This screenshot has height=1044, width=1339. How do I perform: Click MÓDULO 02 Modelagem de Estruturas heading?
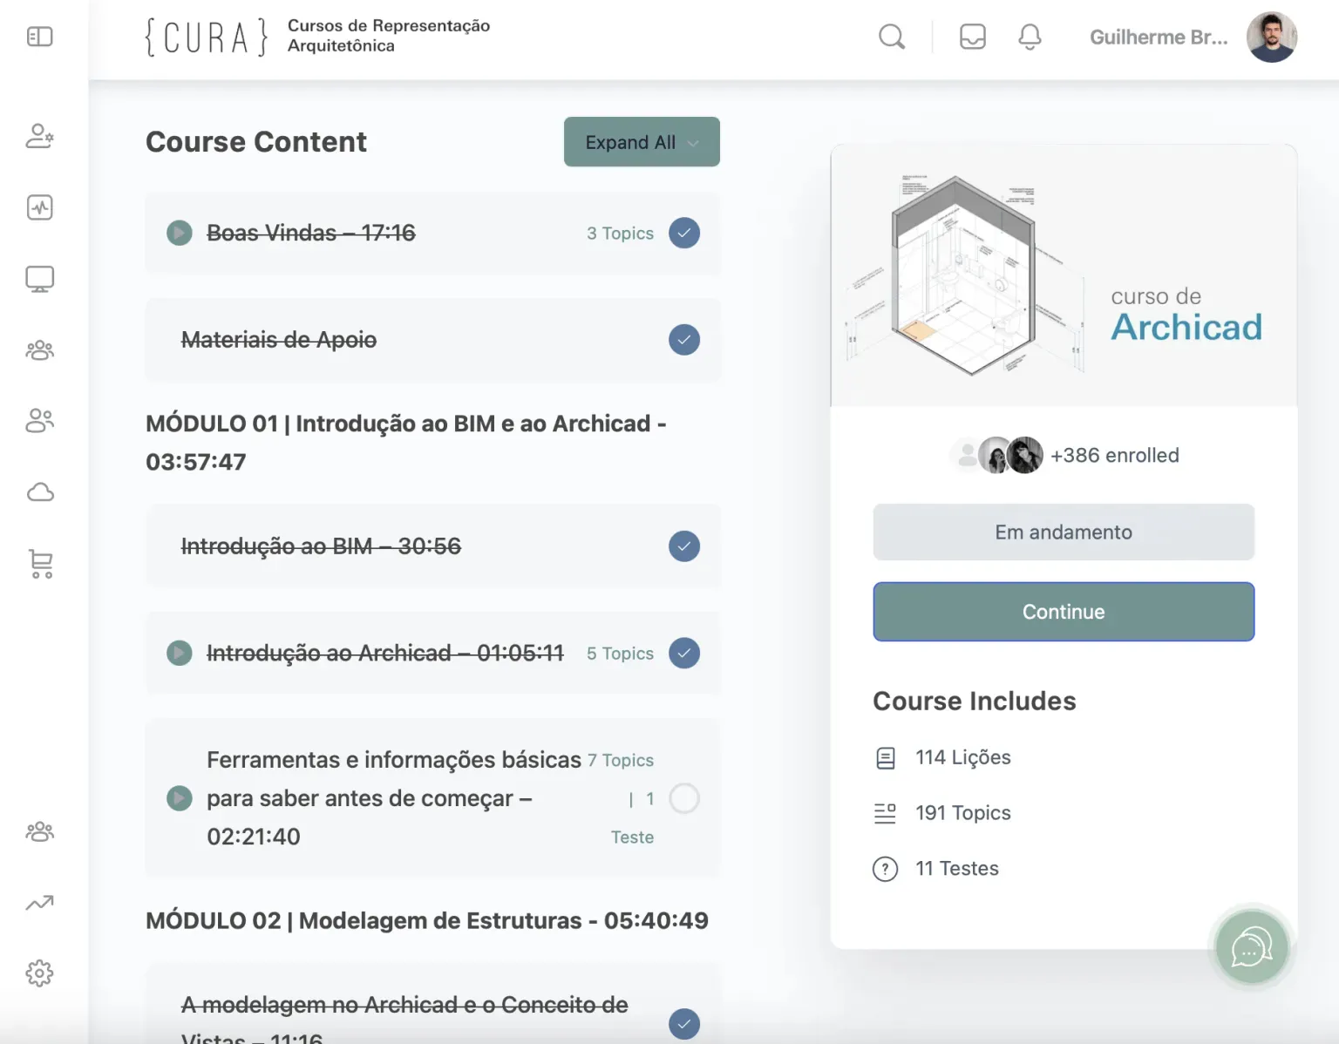427,920
